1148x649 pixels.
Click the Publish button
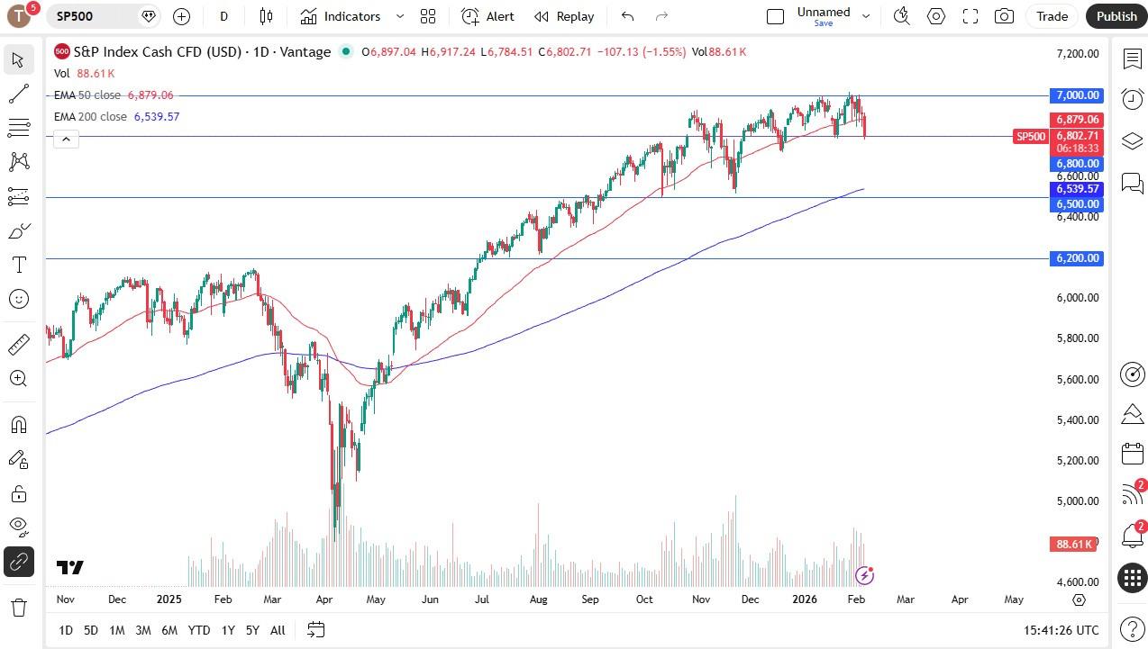(x=1116, y=16)
